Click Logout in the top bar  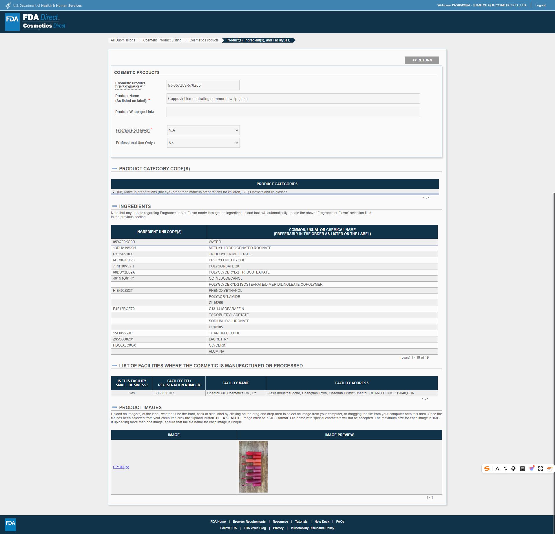[540, 5]
